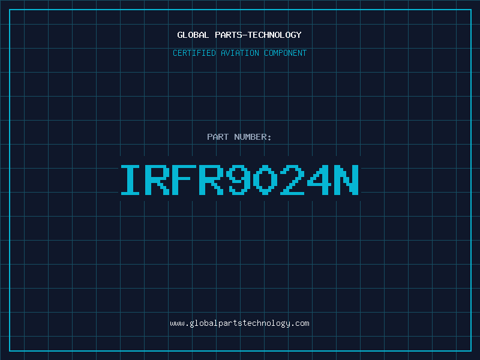Select the word CERTIFIED in the subtitle

194,53
